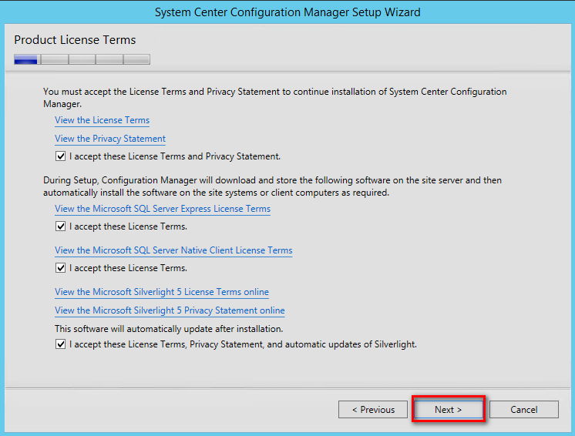The width and height of the screenshot is (575, 436).
Task: Open the View the License Terms link
Action: point(102,120)
